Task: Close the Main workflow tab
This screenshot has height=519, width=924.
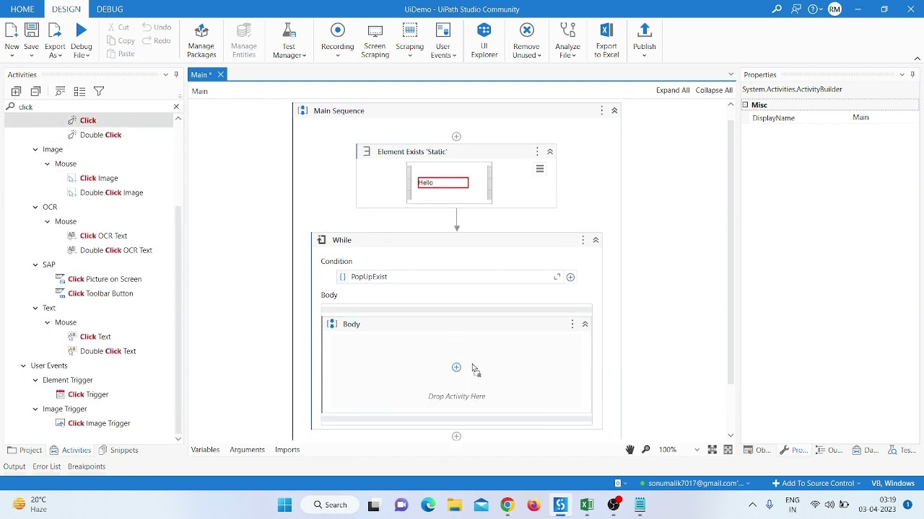Action: [x=221, y=74]
